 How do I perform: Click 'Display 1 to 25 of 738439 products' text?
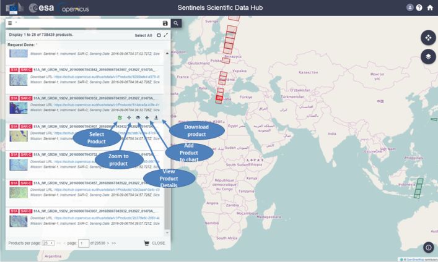[41, 35]
